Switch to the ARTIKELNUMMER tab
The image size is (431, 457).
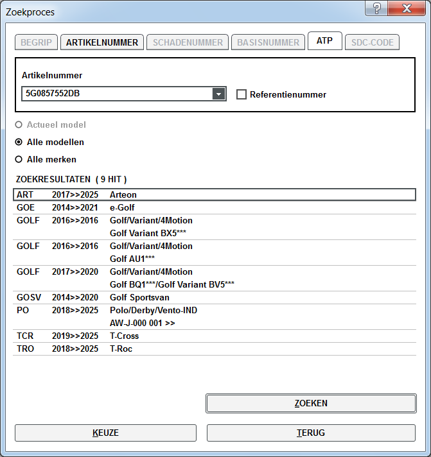(102, 42)
